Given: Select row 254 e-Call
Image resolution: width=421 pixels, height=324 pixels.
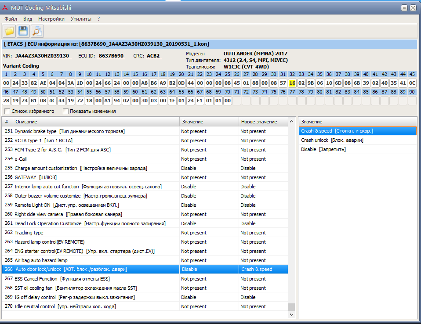Looking at the screenshot, I should click(x=145, y=159).
